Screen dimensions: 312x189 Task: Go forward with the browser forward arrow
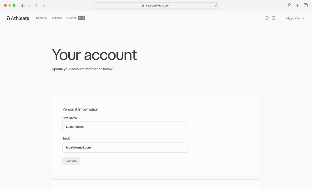coord(44,5)
